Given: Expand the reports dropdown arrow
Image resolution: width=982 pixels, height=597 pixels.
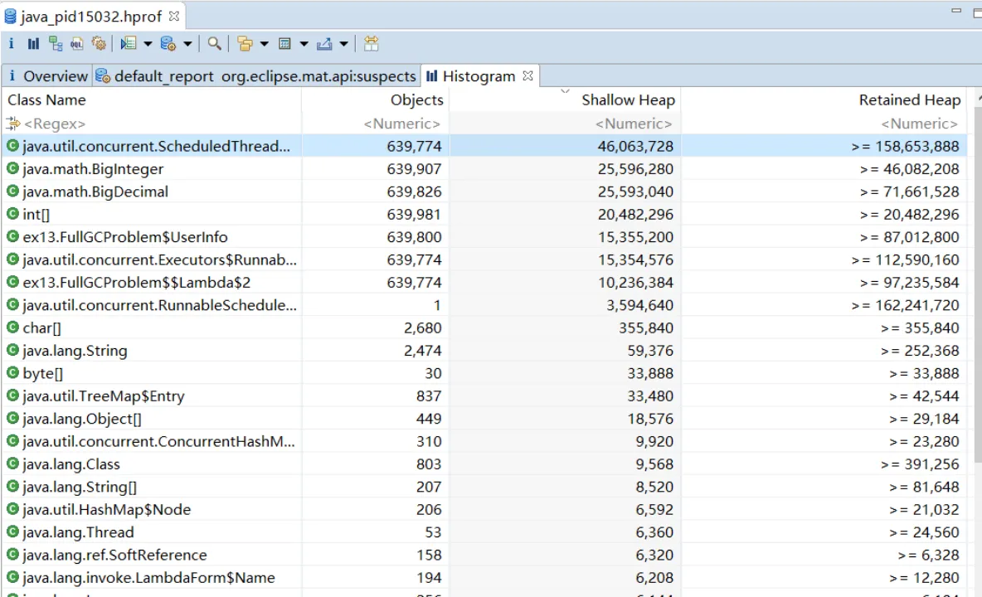Looking at the screenshot, I should coord(148,44).
